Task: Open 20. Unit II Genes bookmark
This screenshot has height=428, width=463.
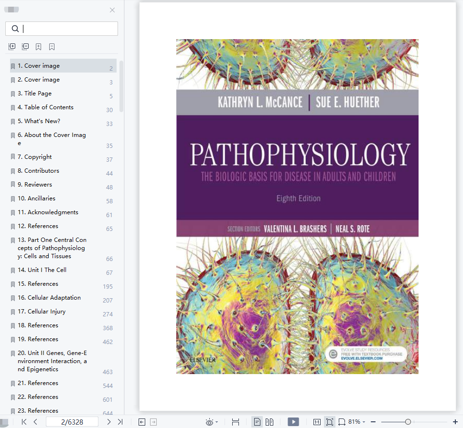Action: coord(63,361)
